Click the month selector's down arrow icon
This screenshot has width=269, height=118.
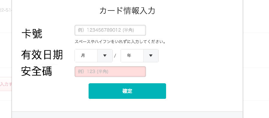[105, 56]
